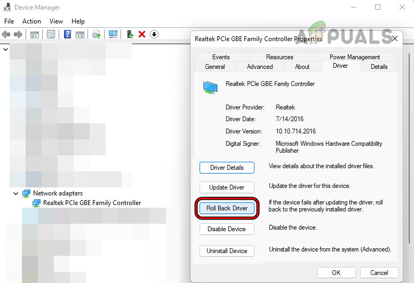Confirm with the OK button
The width and height of the screenshot is (414, 283).
coord(336,273)
